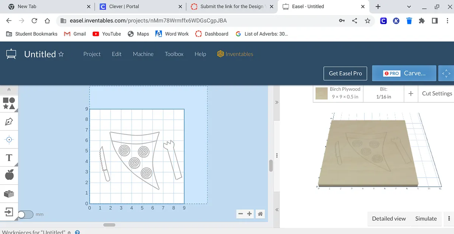Viewport: 454px width, 234px height.
Task: Collapse the left tool sidebar
Action: 9,90
